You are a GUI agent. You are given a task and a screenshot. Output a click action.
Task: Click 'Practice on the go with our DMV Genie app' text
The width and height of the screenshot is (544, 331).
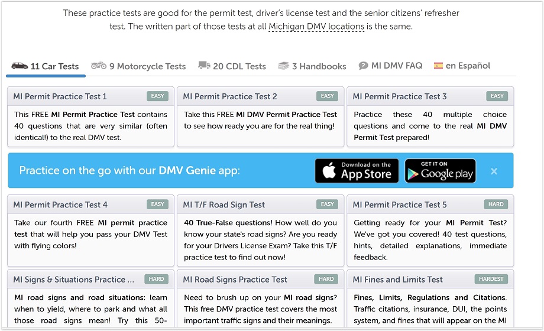[129, 171]
